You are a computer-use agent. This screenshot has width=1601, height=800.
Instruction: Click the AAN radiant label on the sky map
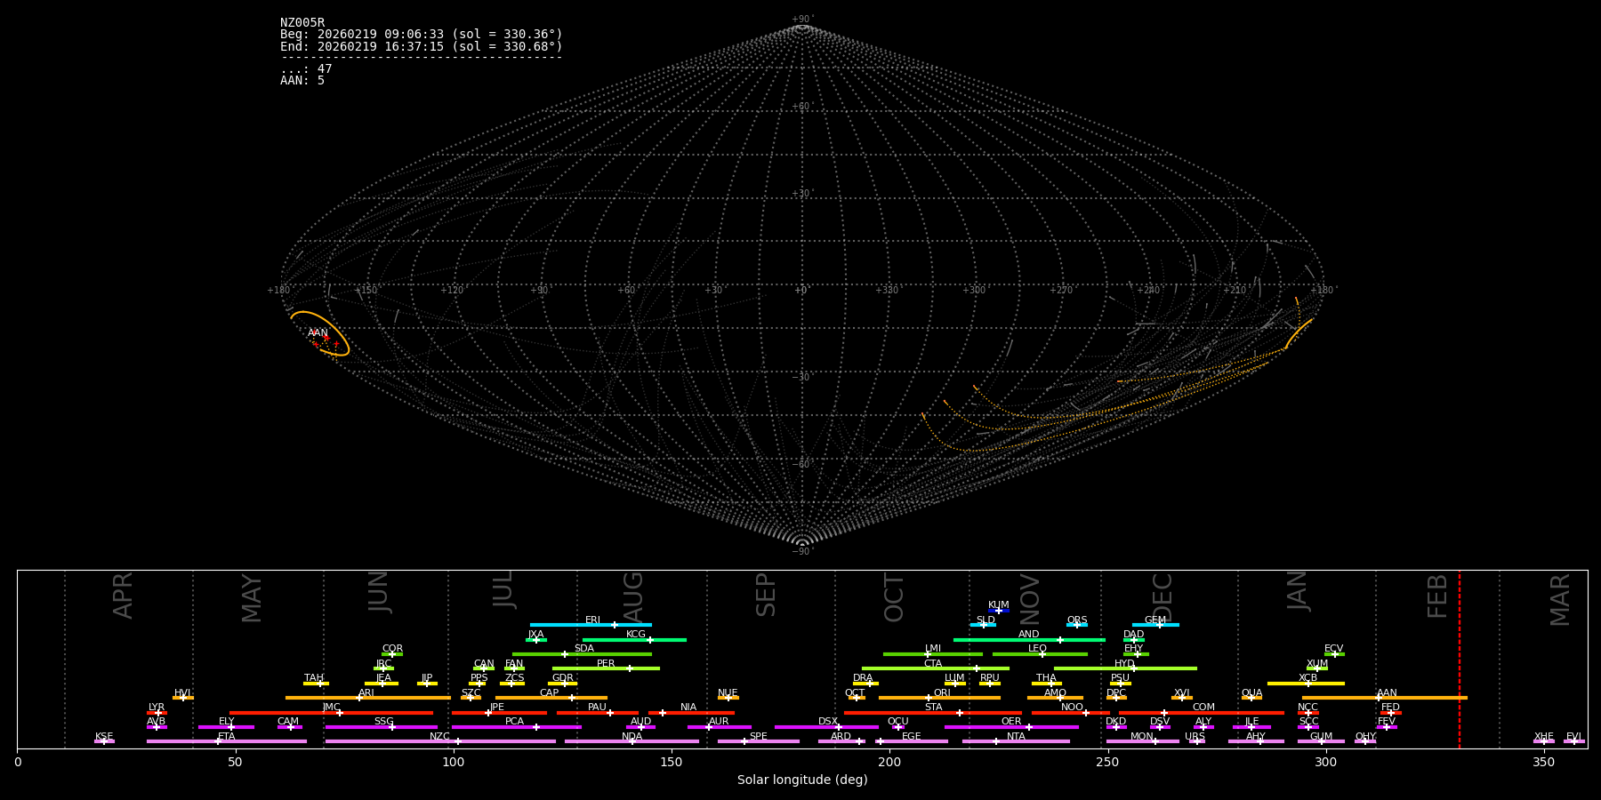pos(318,333)
